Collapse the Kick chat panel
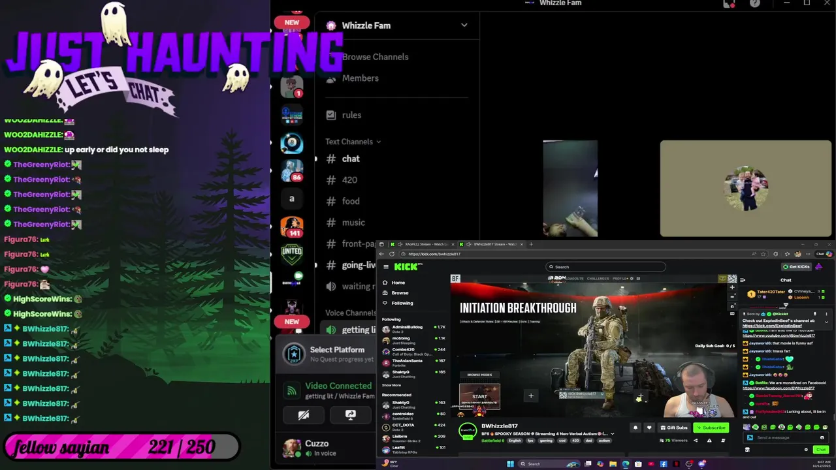The height and width of the screenshot is (470, 836). [x=743, y=280]
